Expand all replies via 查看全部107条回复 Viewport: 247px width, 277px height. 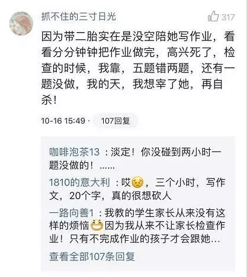tap(92, 257)
